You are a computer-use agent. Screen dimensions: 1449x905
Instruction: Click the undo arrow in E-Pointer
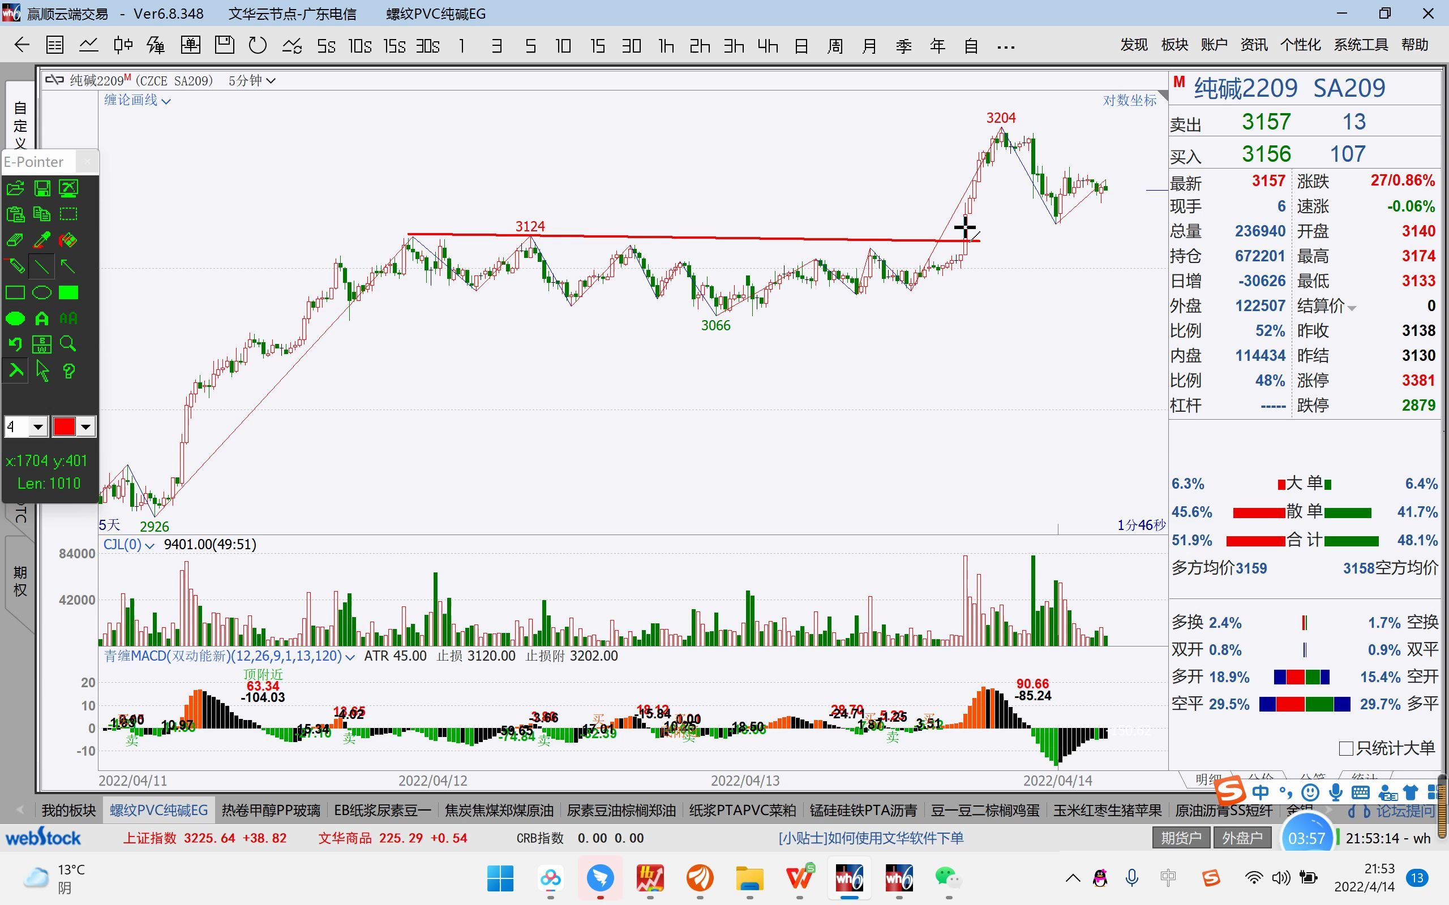(x=15, y=344)
